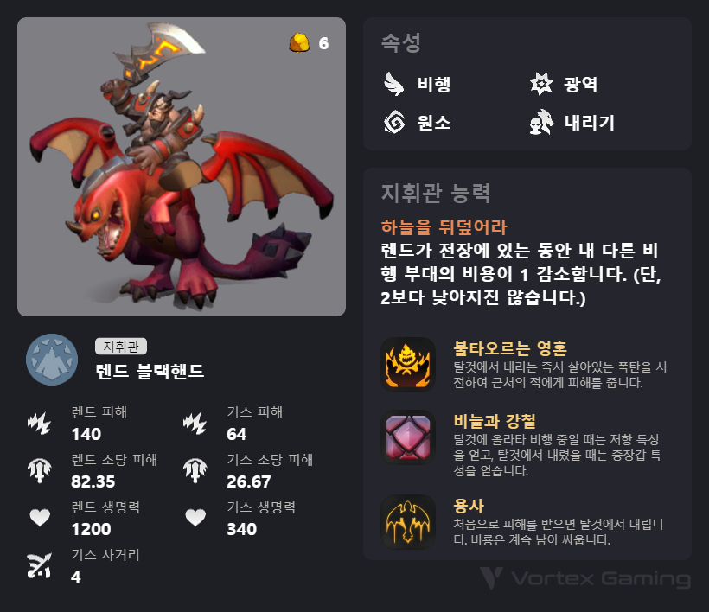Open the Rend Blackhand dragon portrait

pos(182,167)
